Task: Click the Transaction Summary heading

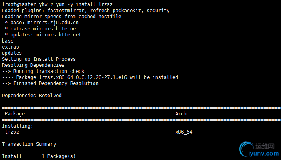Action: pyautogui.click(x=29, y=144)
